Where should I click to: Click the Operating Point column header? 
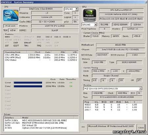tap(15, 52)
